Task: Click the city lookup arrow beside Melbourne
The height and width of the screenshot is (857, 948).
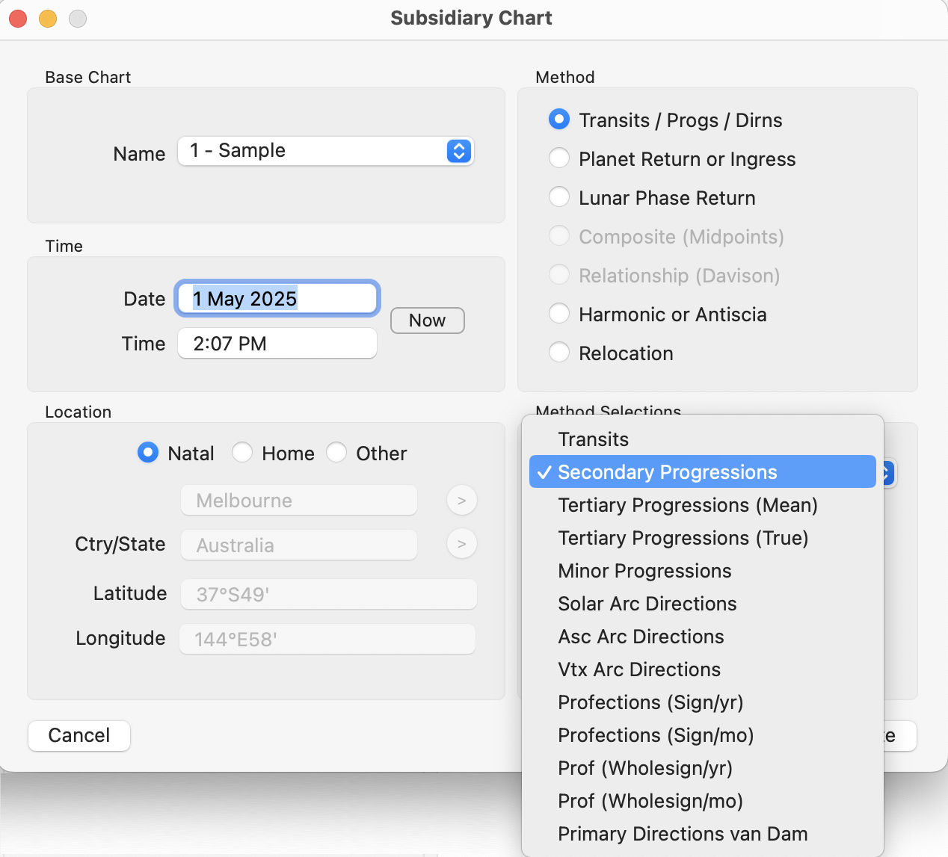Action: click(x=461, y=500)
